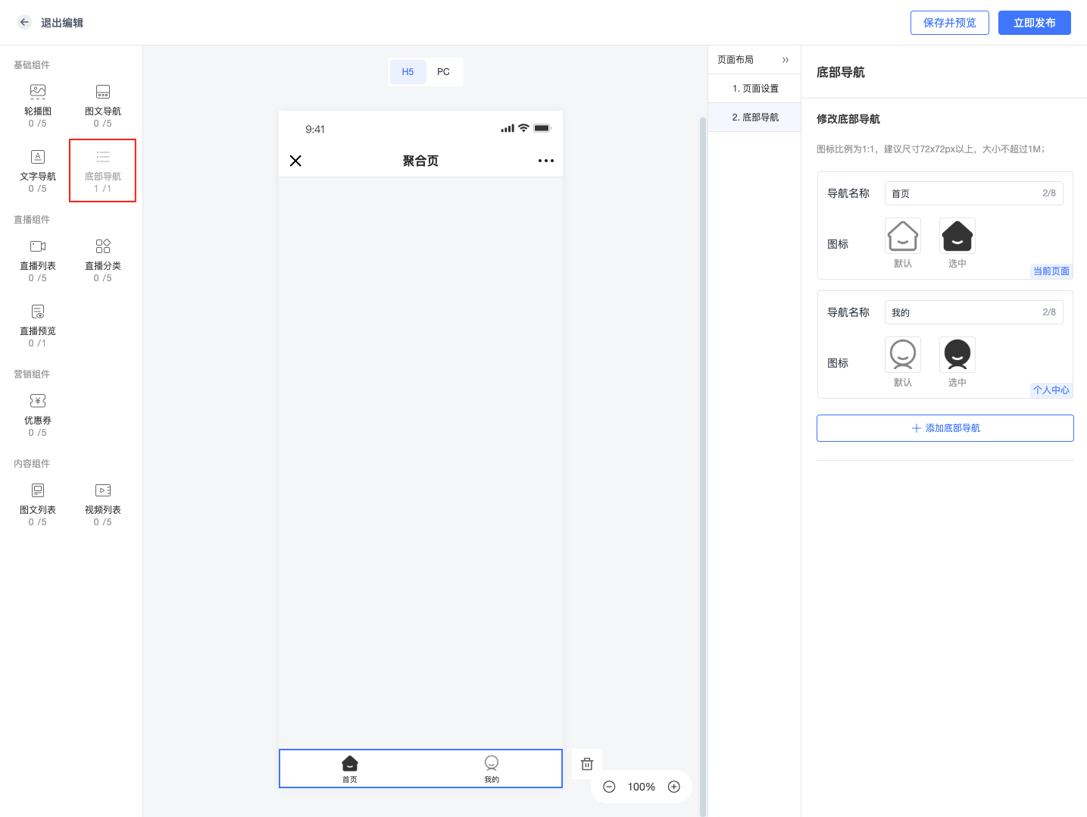Add the 文字导航 text navigation component

[38, 171]
